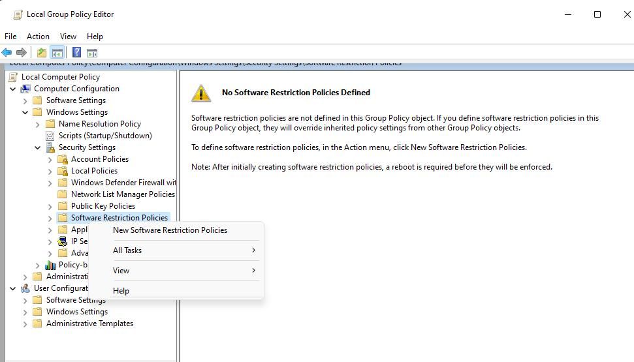The height and width of the screenshot is (362, 634).
Task: Click the Computer Configuration computer icon
Action: tap(25, 89)
